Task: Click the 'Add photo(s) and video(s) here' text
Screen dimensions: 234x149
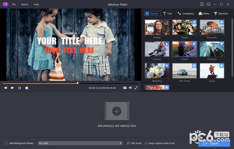Action: [117, 126]
